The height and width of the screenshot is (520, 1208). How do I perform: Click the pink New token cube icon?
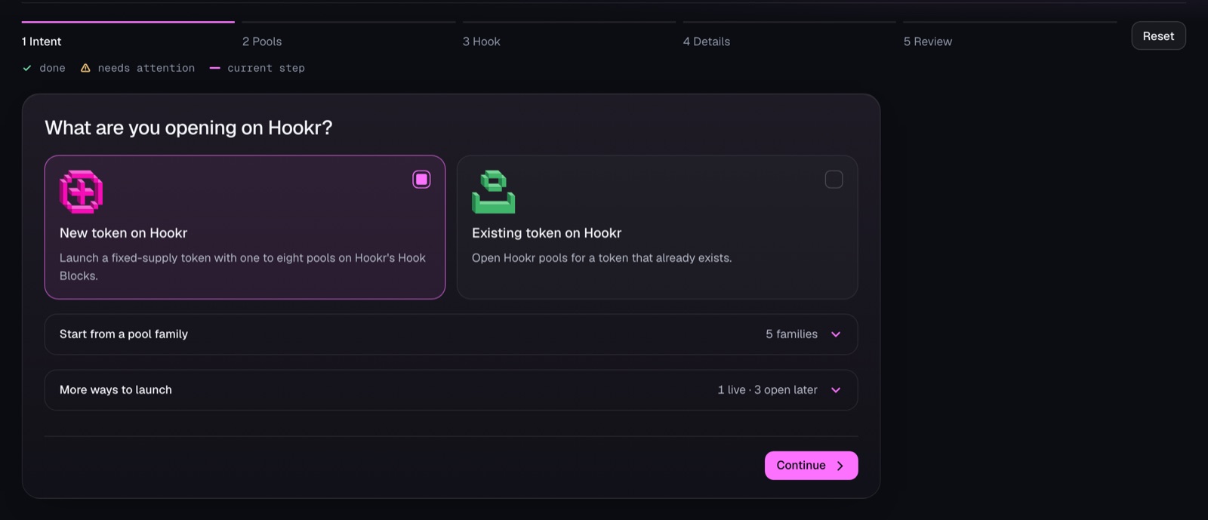pos(81,192)
